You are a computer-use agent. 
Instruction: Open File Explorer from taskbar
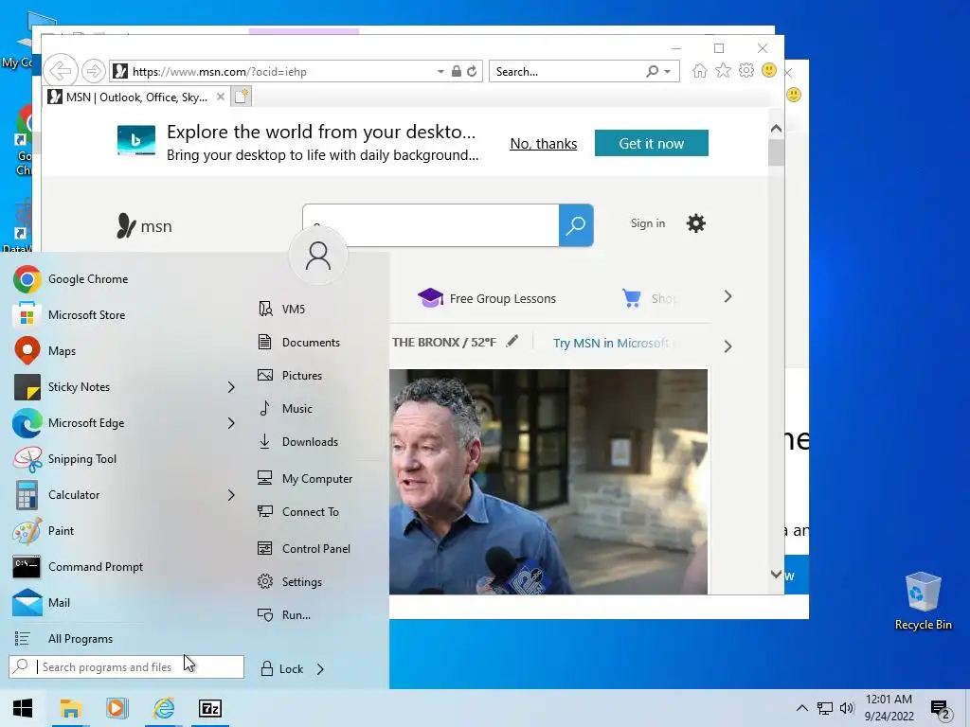coord(70,708)
